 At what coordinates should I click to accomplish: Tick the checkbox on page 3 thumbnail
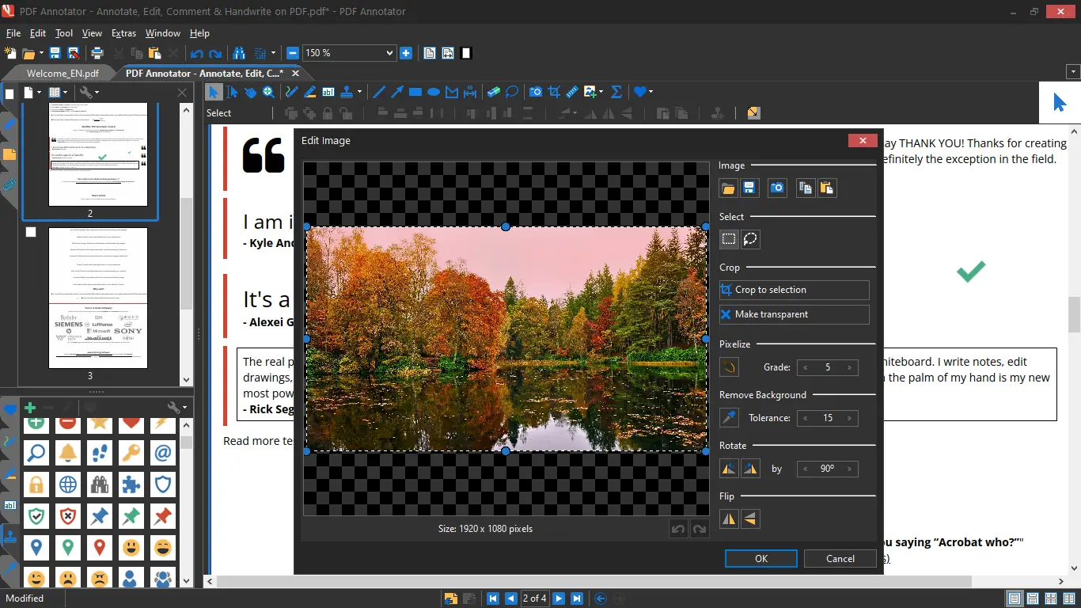(31, 232)
